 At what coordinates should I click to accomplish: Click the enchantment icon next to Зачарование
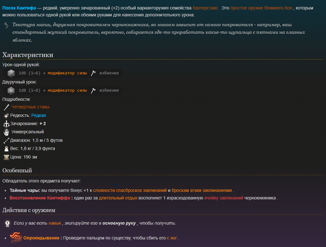6,124
